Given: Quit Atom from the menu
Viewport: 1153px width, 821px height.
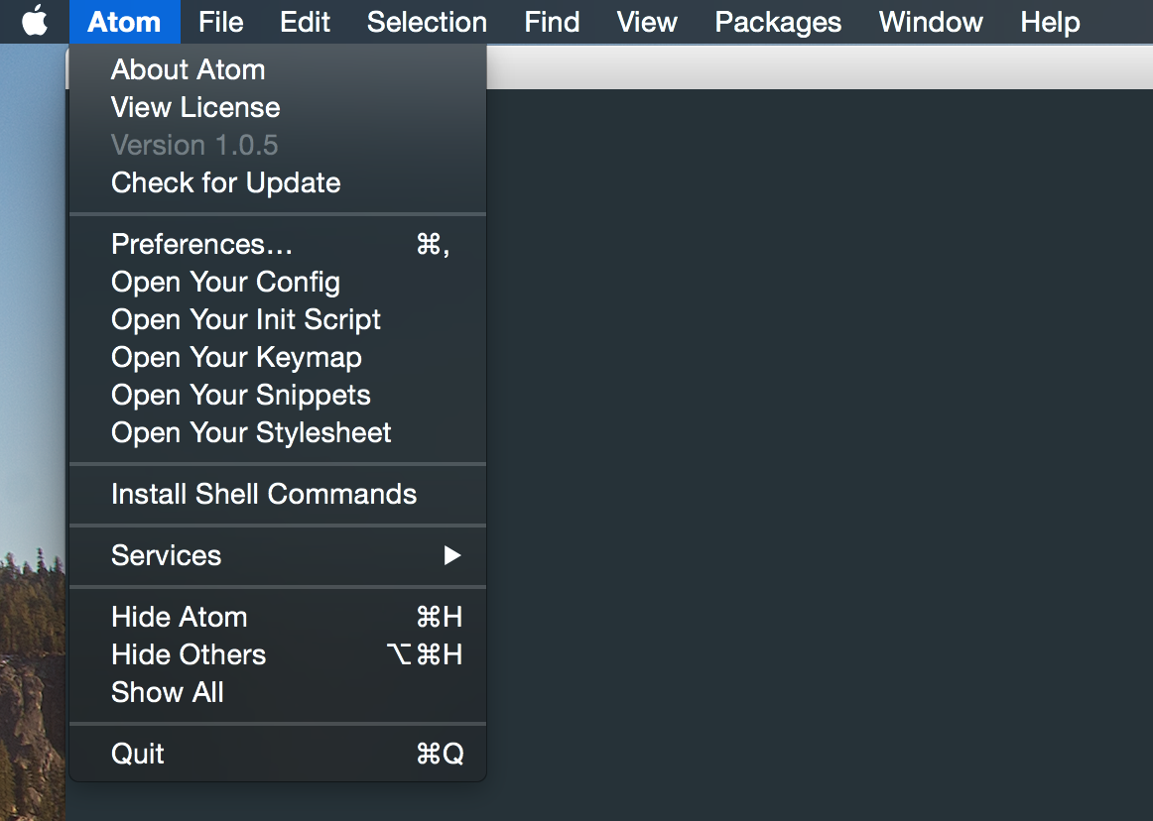Looking at the screenshot, I should (278, 754).
